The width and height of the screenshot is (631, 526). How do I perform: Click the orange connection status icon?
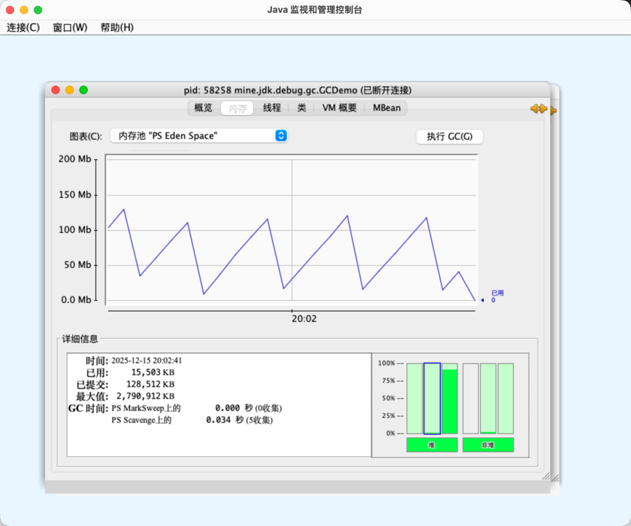539,109
